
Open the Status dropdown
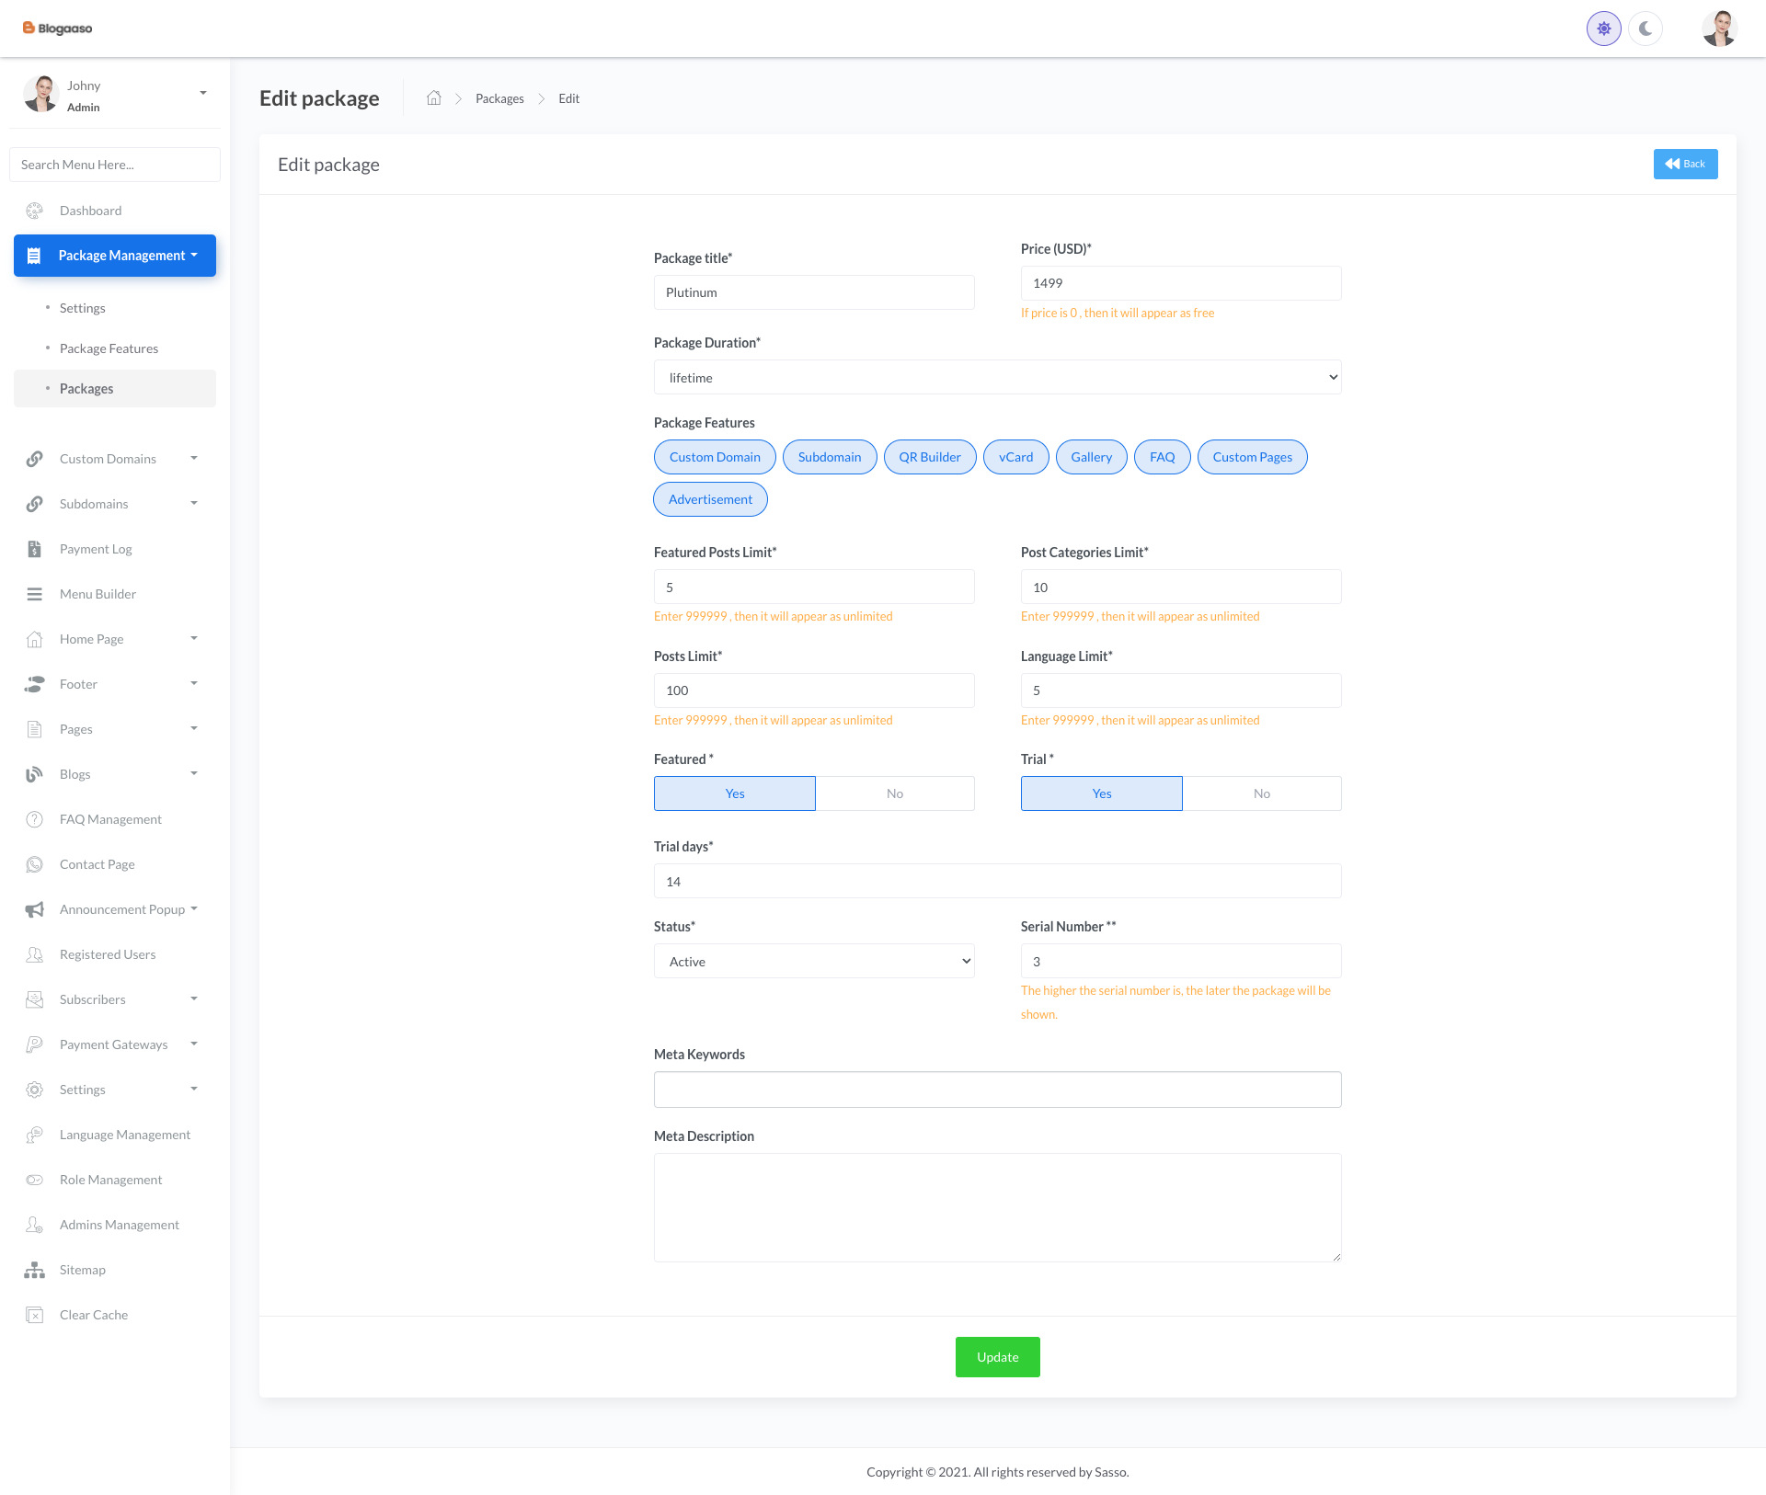pos(813,962)
